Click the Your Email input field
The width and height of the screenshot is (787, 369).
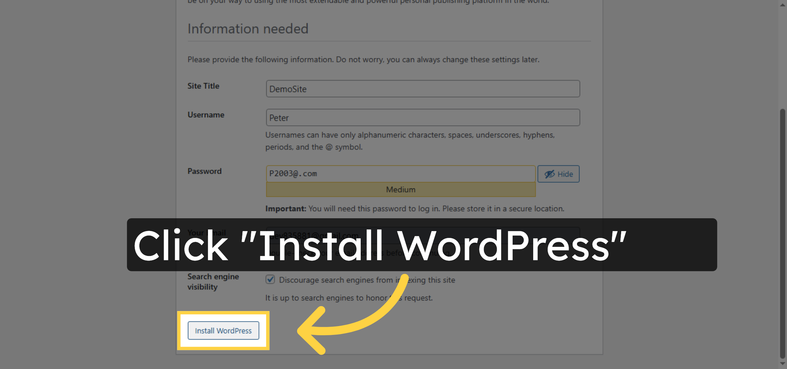[422, 235]
